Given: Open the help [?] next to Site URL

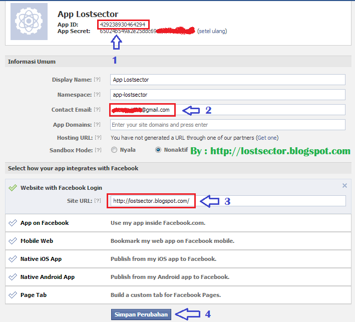Looking at the screenshot, I should click(98, 201).
